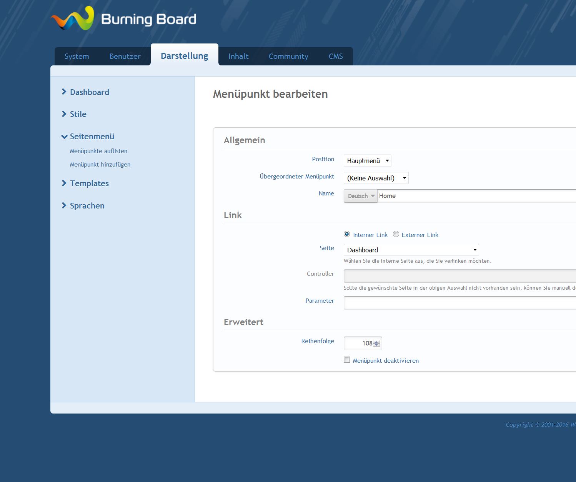
Task: Open the Deutsch language selector
Action: pos(361,196)
